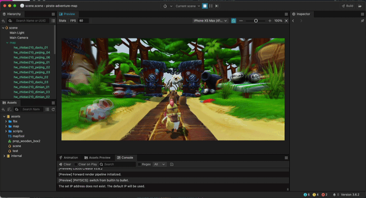The height and width of the screenshot is (198, 366).
Task: Click the Build button
Action: tap(348, 6)
